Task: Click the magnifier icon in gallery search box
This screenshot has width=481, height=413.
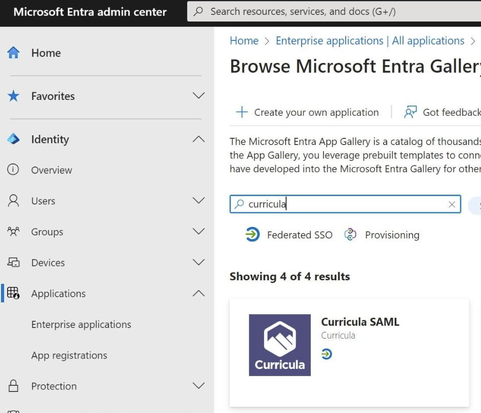Action: (x=239, y=204)
